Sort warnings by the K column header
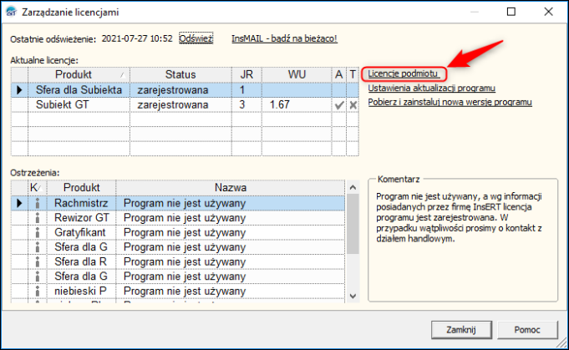Viewport: 569px width, 350px height. 38,187
